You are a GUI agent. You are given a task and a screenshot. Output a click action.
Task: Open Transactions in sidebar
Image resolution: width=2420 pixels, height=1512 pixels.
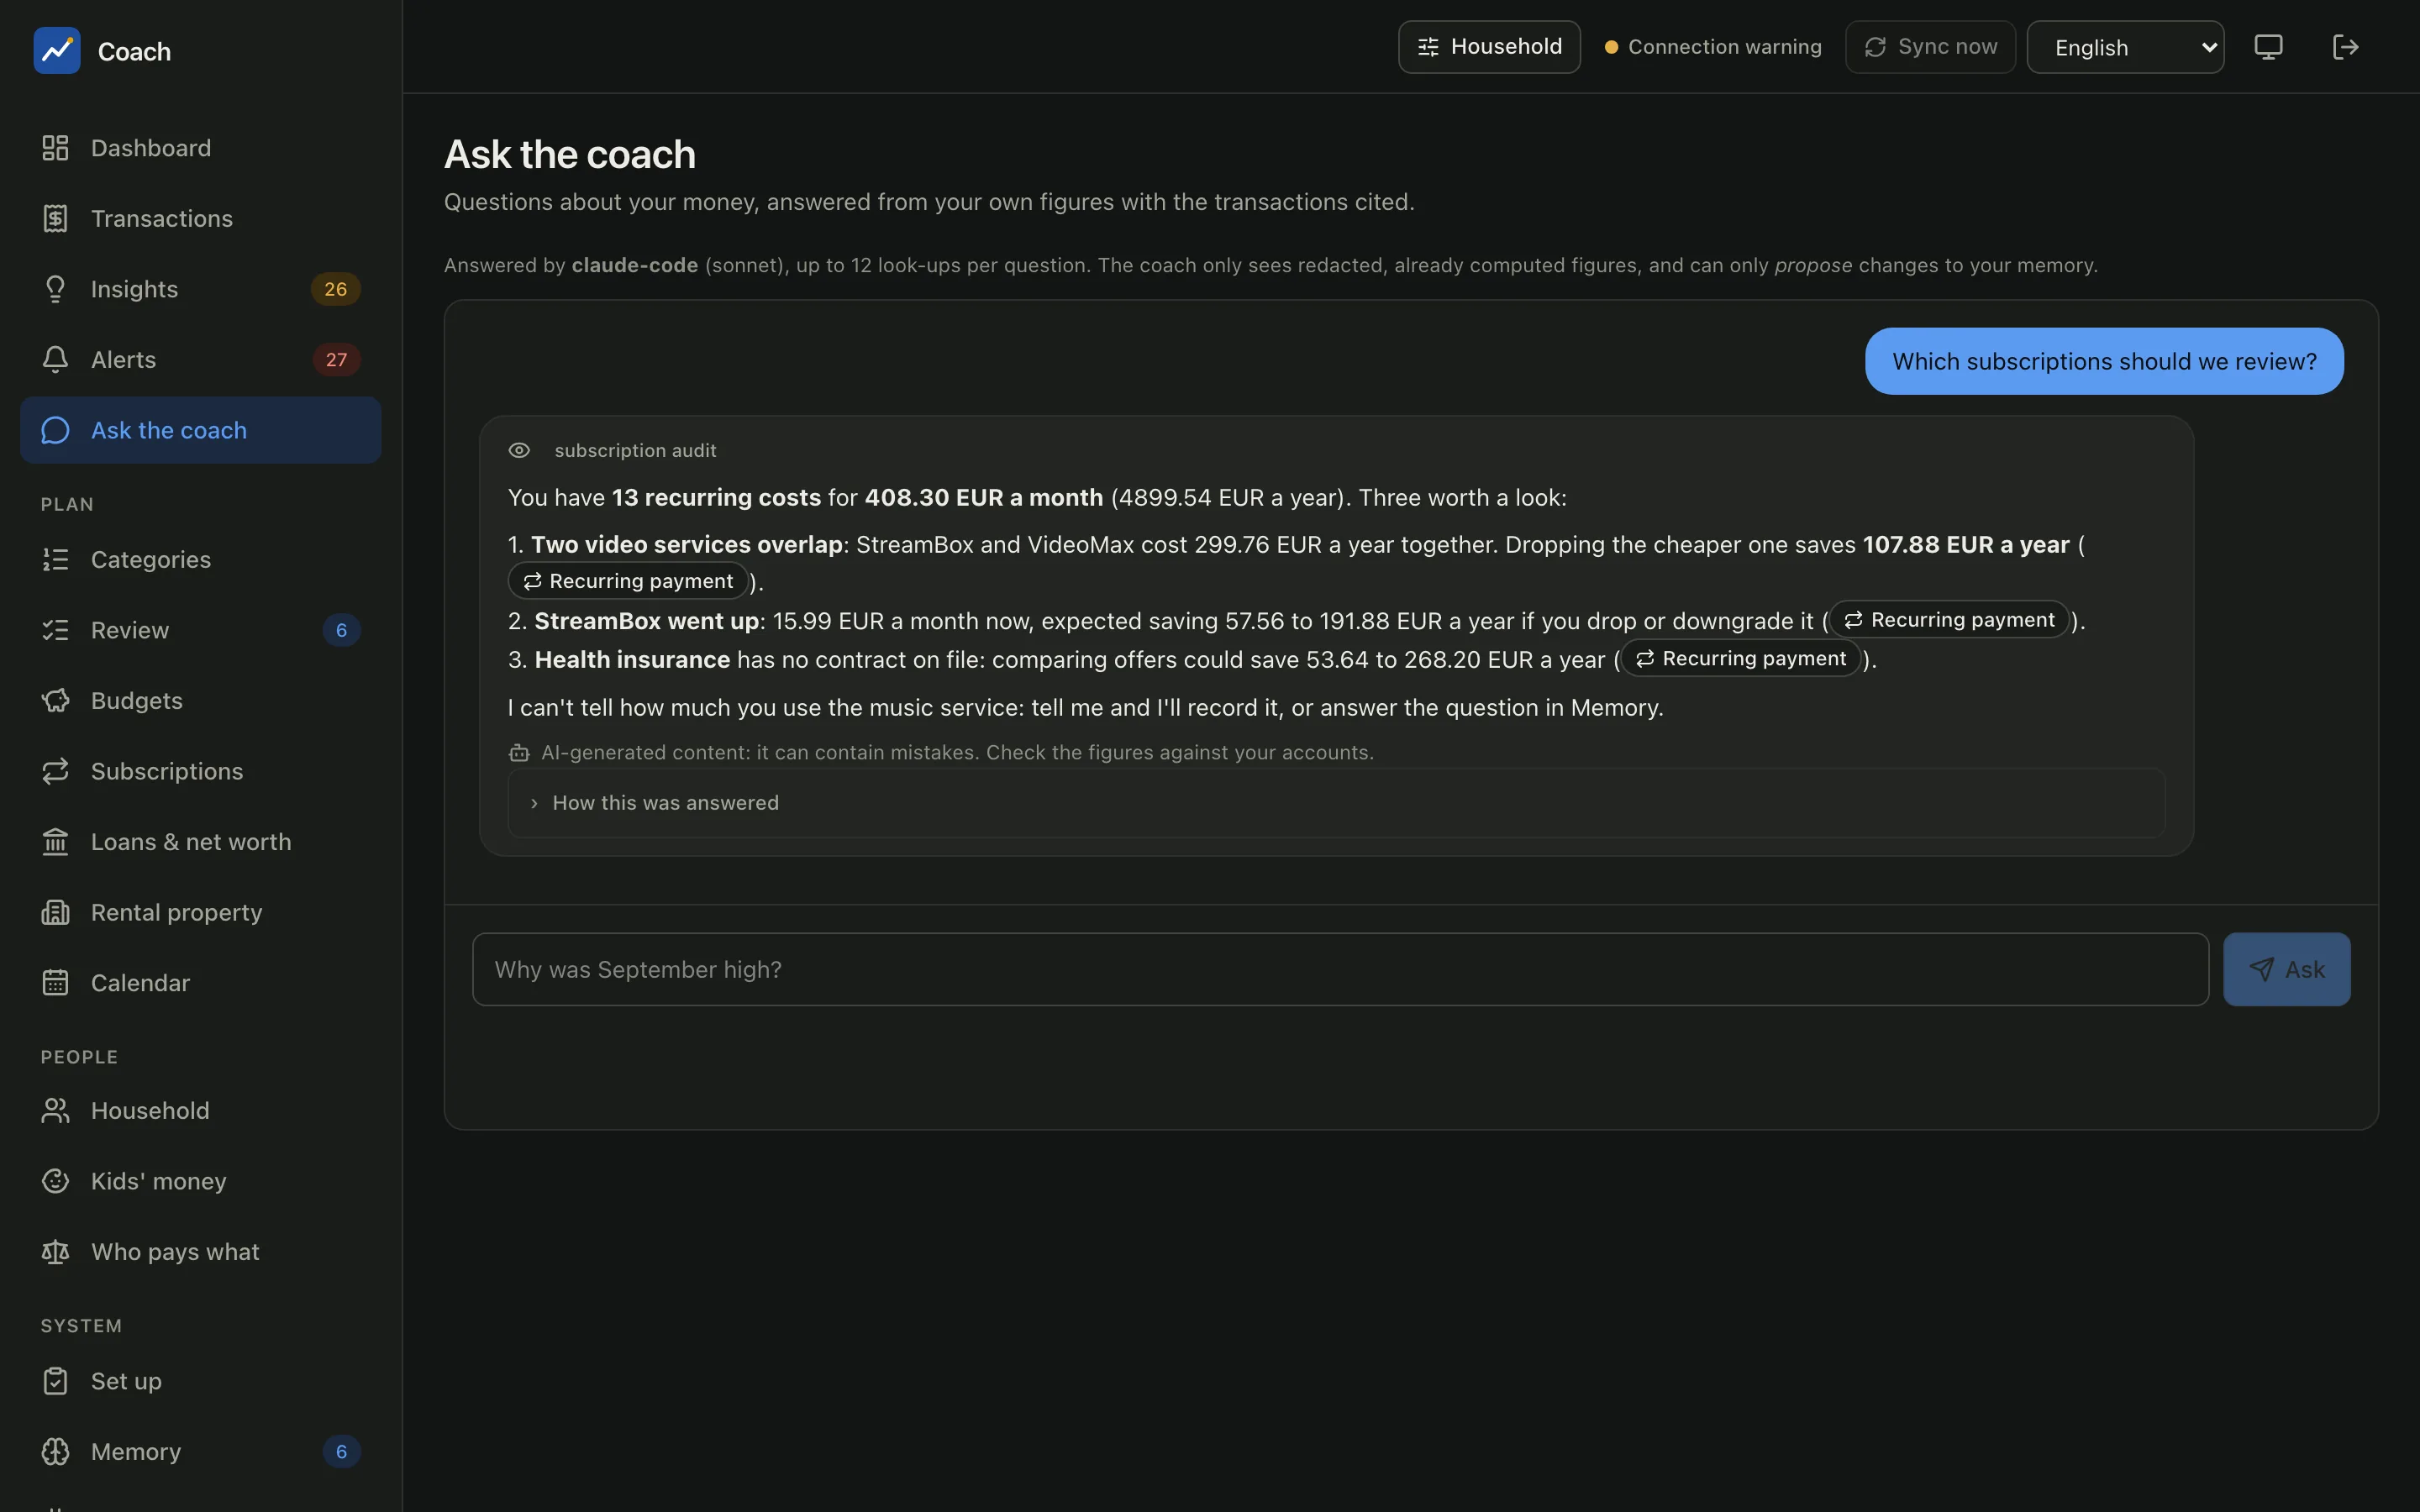pos(200,218)
